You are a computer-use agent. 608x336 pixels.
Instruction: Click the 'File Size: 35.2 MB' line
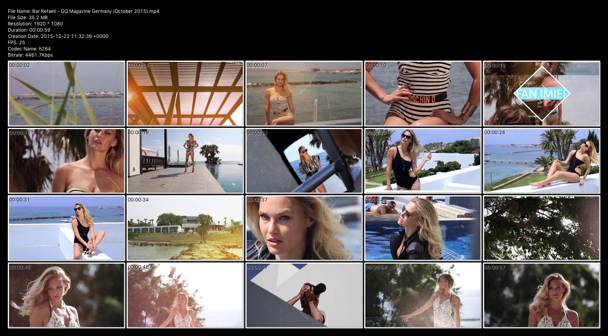point(28,18)
